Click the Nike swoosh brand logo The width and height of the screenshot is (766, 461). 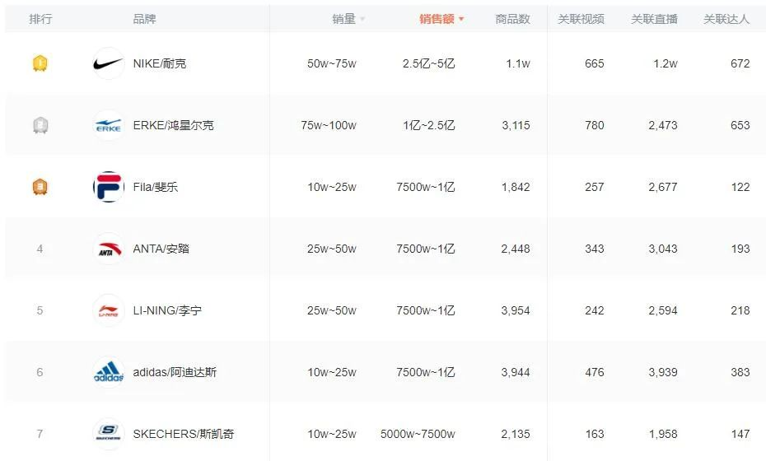pyautogui.click(x=109, y=63)
